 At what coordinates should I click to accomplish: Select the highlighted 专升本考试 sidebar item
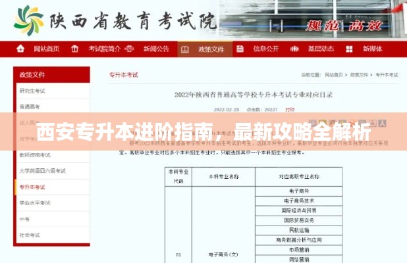tap(33, 187)
